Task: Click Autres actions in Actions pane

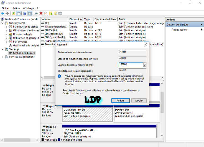Action: coord(180,30)
